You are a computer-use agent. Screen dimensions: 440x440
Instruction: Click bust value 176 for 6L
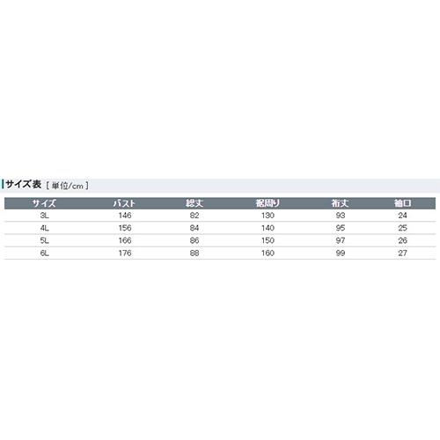click(x=125, y=253)
